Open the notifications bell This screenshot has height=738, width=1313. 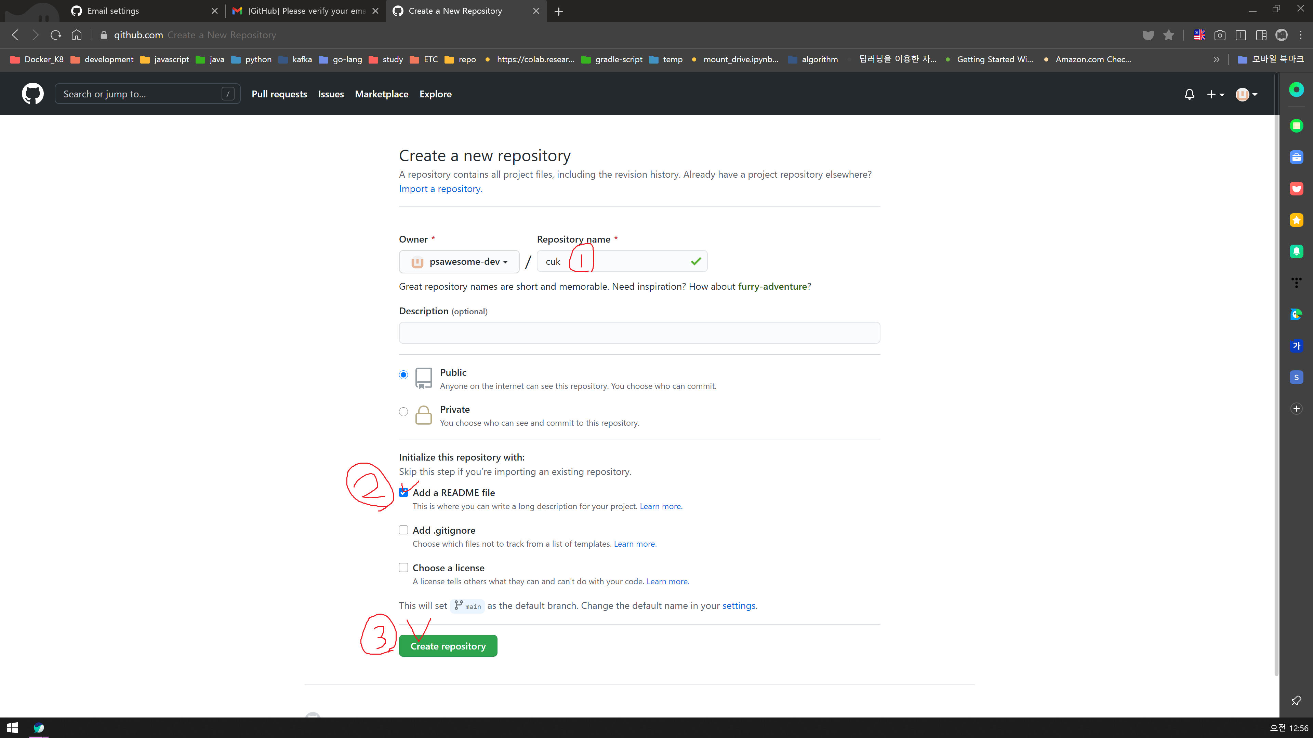pyautogui.click(x=1189, y=94)
